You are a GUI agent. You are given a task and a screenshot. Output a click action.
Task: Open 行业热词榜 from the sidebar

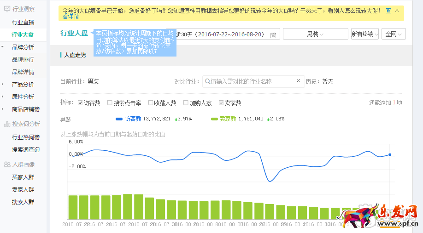[26, 137]
